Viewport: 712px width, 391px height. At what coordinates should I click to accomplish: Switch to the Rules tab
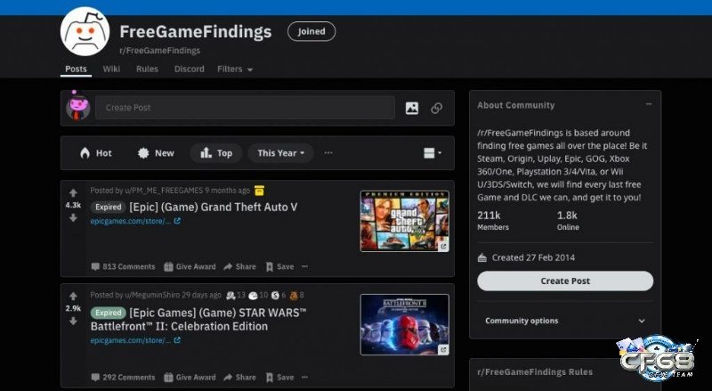(x=147, y=69)
